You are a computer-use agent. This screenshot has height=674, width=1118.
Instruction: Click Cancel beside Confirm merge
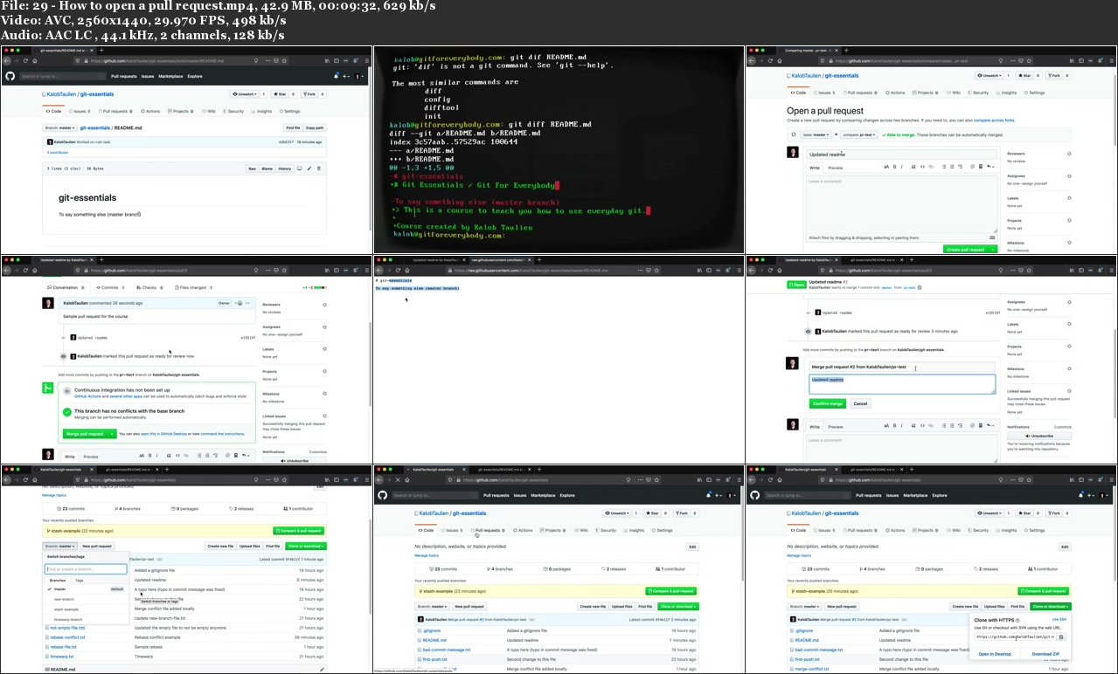[860, 403]
